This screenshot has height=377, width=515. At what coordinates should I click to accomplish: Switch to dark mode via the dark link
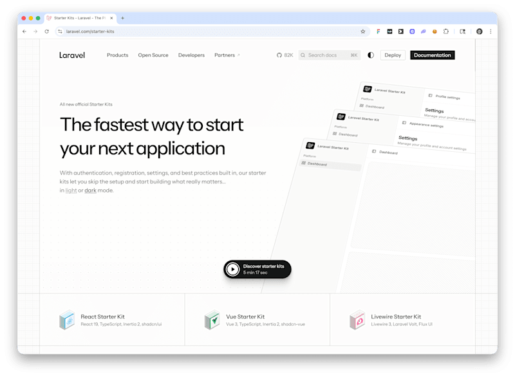click(x=90, y=190)
